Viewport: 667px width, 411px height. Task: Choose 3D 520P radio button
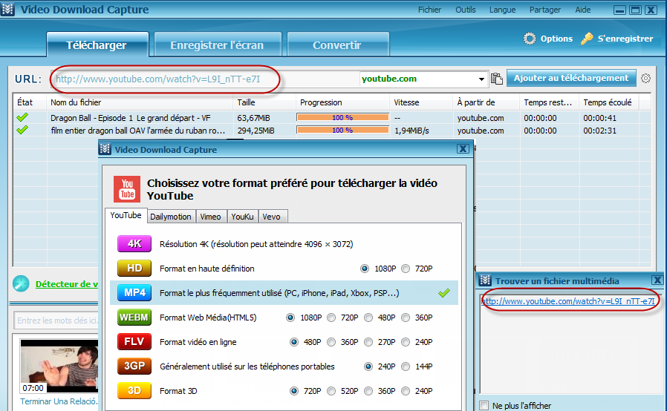click(331, 391)
